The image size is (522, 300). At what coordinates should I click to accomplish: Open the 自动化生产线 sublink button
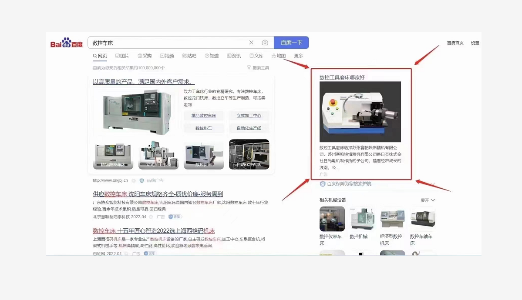(x=249, y=128)
